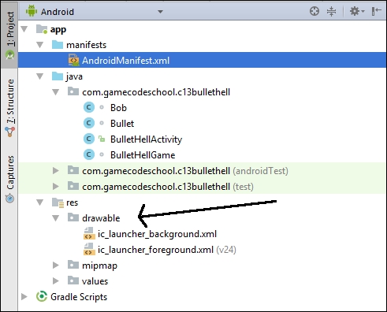Click the drawable folder icon
This screenshot has width=387, height=312.
tap(73, 217)
